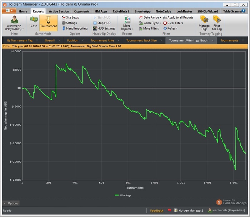Click Clear Filters icon
This screenshot has height=217, width=250.
(x=165, y=23)
